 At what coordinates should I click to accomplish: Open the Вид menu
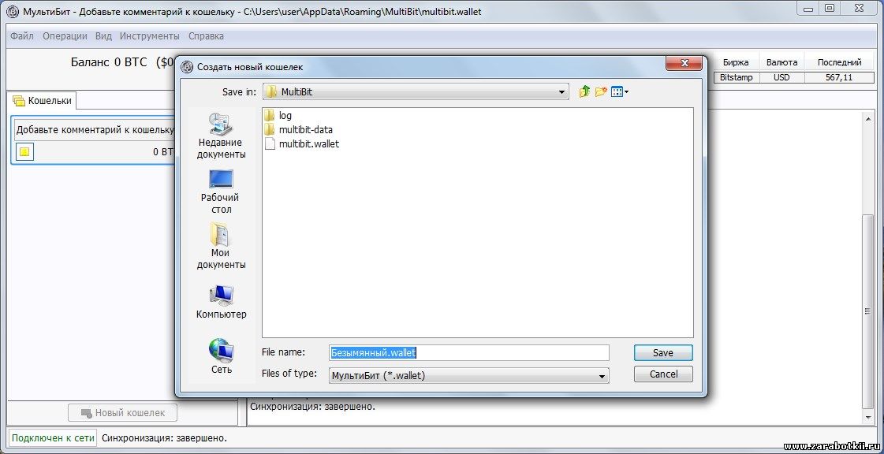[x=103, y=36]
